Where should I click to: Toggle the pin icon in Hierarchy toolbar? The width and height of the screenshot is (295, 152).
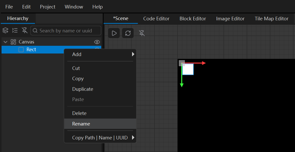[25, 30]
